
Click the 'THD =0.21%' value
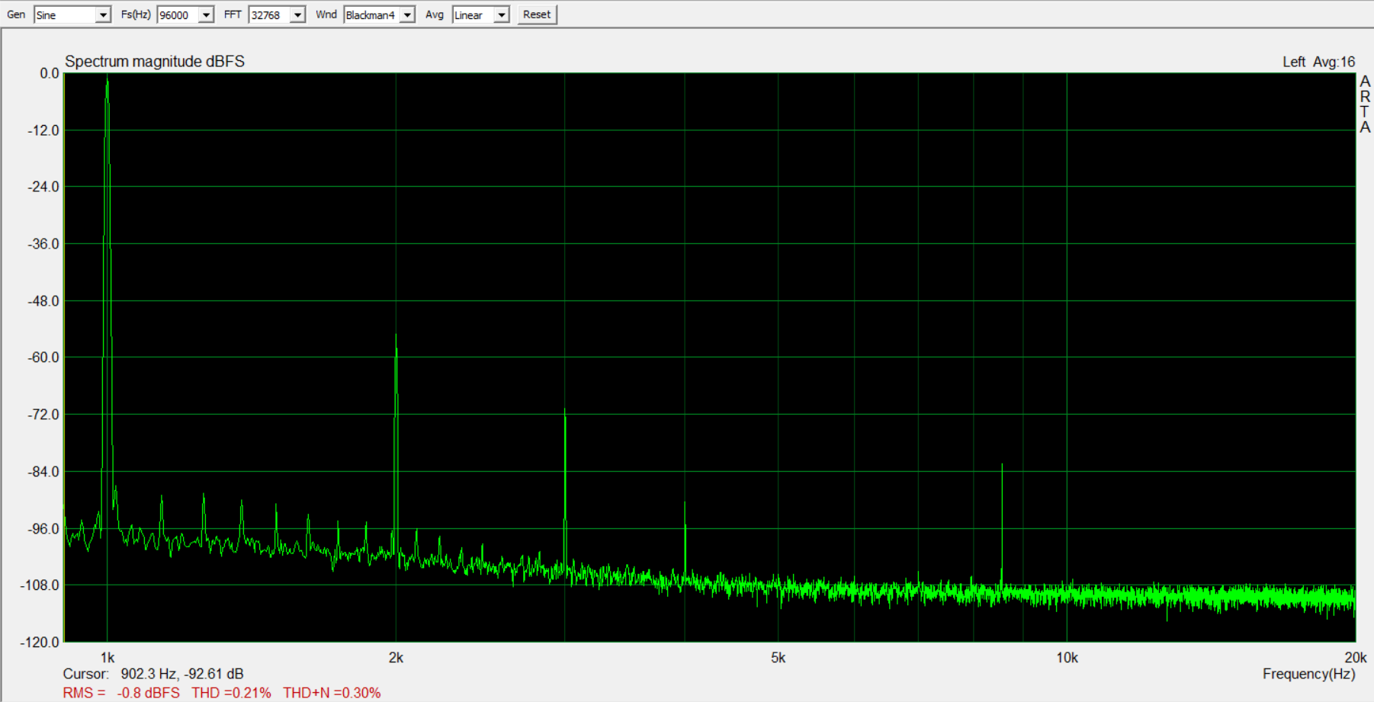tap(231, 693)
